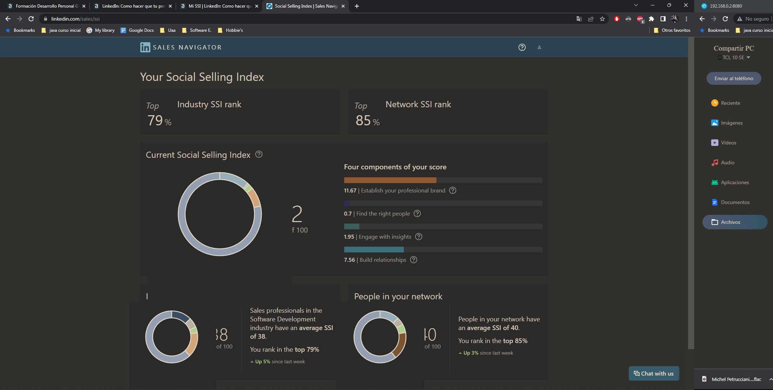Expand the TCL 10 SE device dropdown

pos(734,57)
